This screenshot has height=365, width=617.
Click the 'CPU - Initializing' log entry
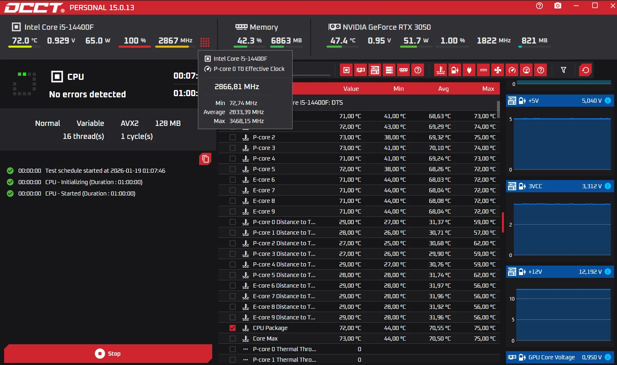pyautogui.click(x=94, y=182)
